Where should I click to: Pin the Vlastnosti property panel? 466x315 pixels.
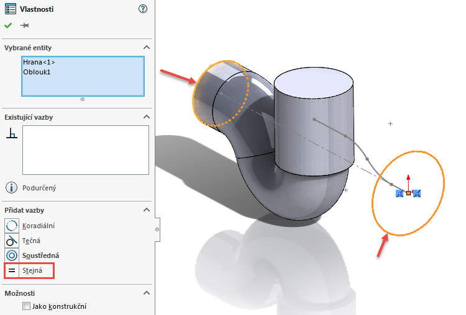click(x=24, y=25)
